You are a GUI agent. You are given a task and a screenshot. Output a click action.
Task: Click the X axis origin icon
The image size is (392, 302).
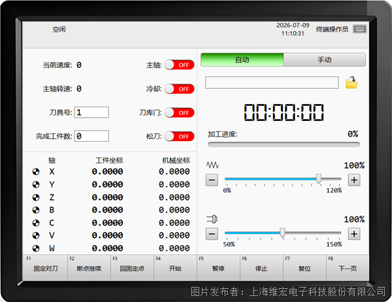(36, 172)
